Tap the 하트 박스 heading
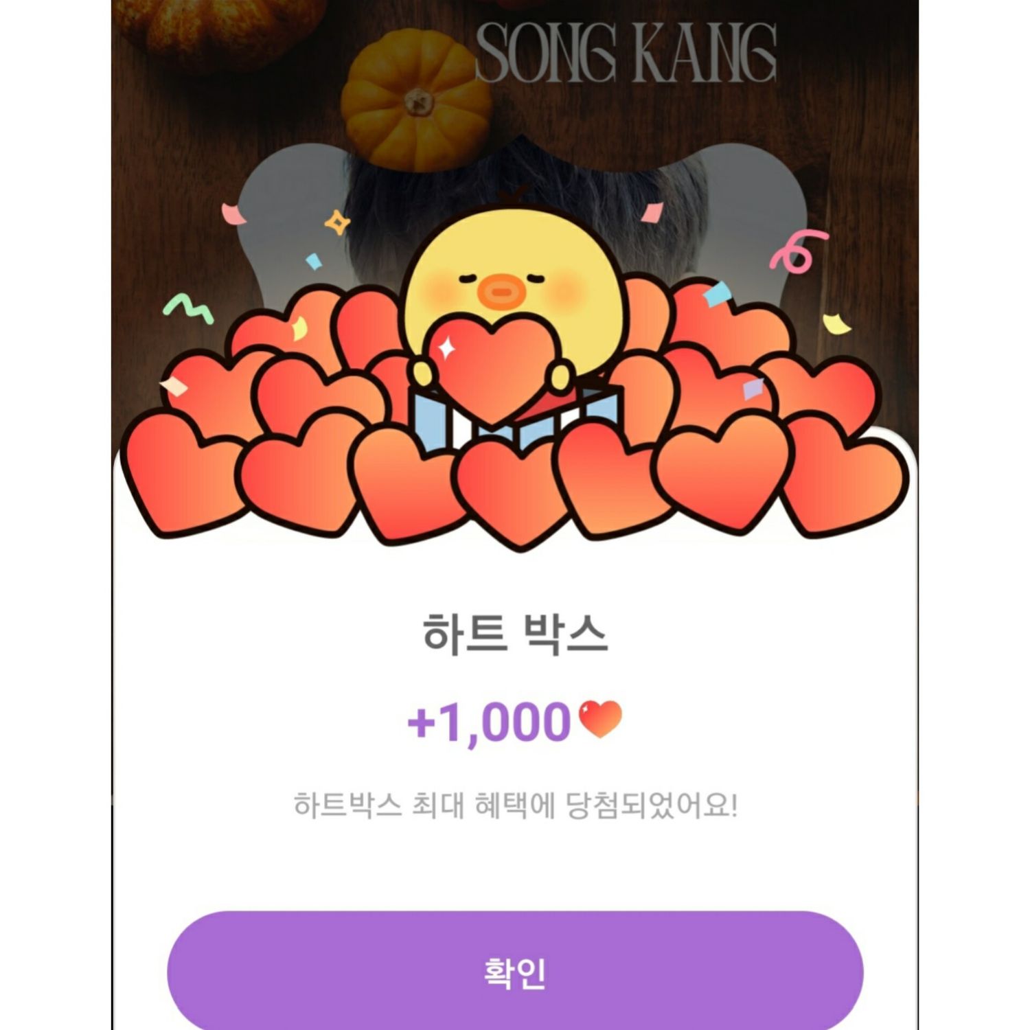This screenshot has height=1030, width=1030. 515,634
